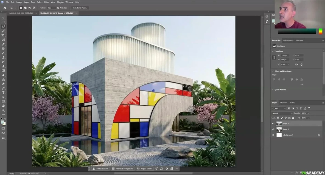Hide the Background layer visibility

click(x=273, y=135)
